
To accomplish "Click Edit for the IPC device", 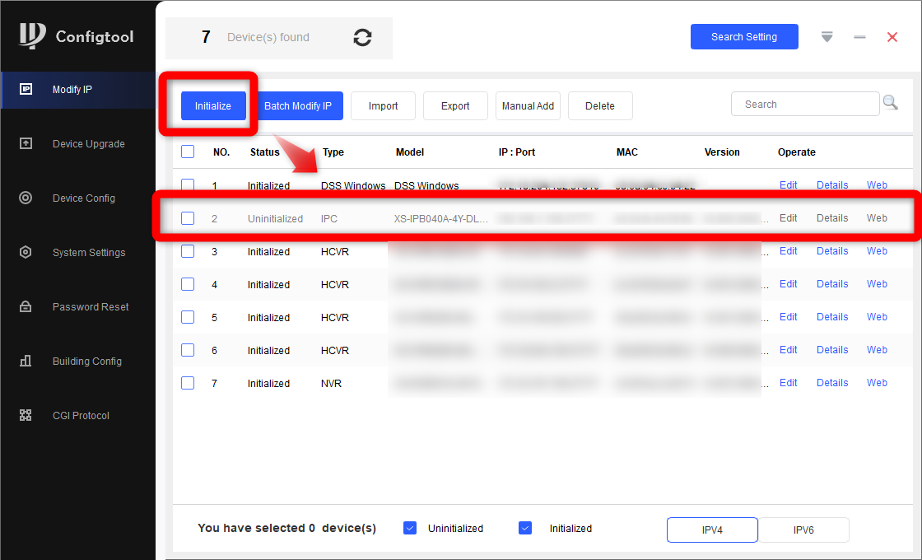I will (788, 217).
